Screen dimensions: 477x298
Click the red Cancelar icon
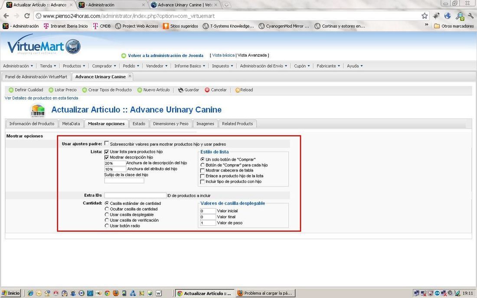tap(207, 90)
